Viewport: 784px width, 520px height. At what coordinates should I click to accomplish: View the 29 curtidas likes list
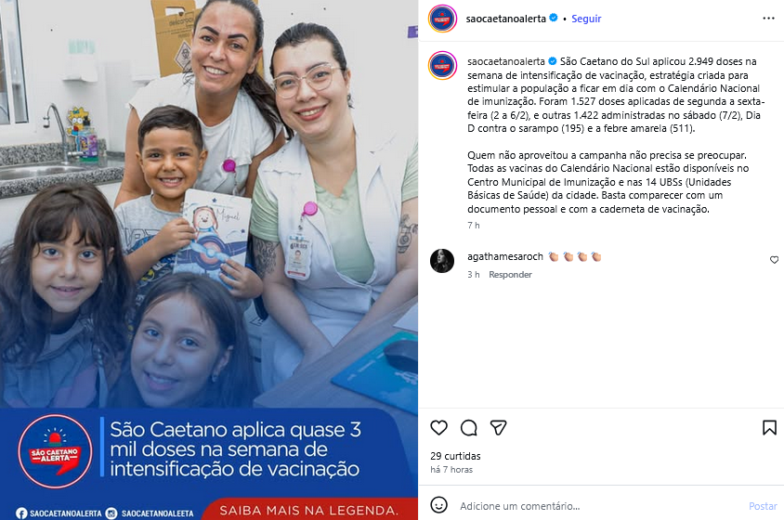point(455,456)
